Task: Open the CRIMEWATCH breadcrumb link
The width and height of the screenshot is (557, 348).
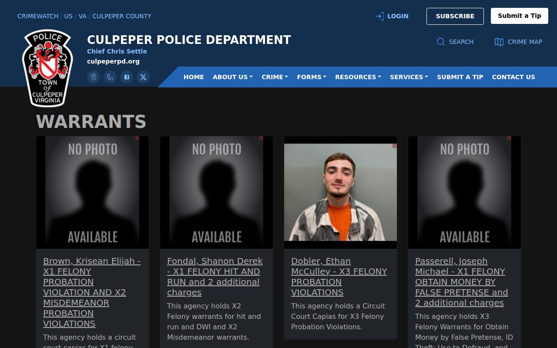Action: click(38, 16)
